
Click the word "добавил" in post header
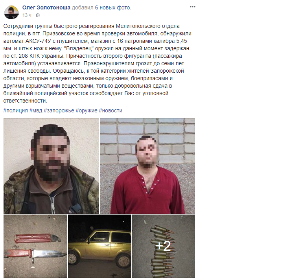(x=83, y=8)
